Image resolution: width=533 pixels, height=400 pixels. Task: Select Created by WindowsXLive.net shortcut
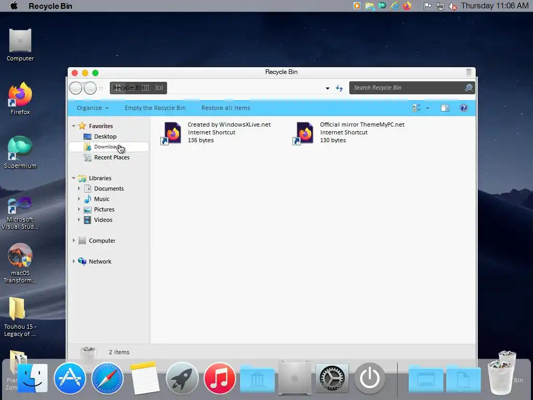[215, 133]
